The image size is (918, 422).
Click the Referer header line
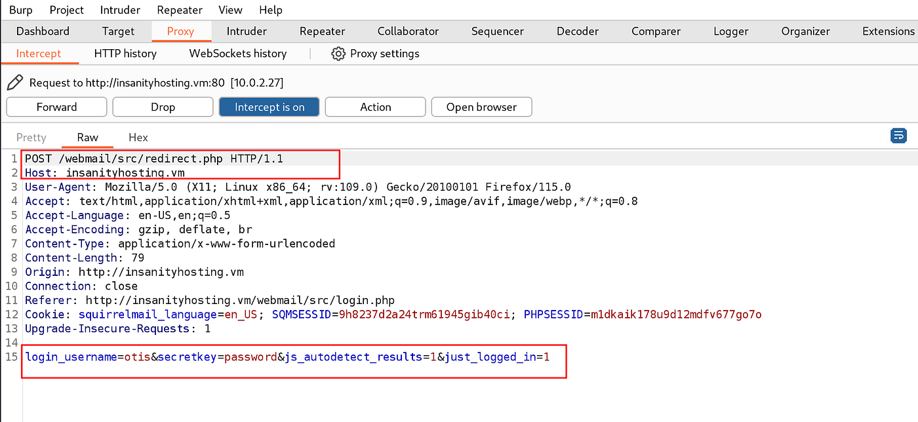coord(210,300)
